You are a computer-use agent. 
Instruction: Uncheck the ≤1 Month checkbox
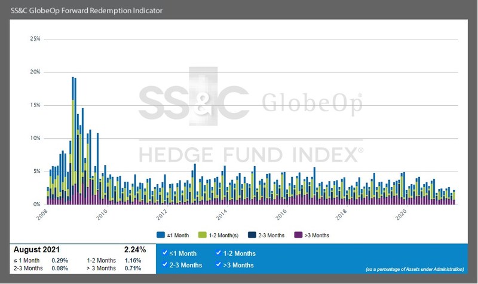[x=165, y=254]
